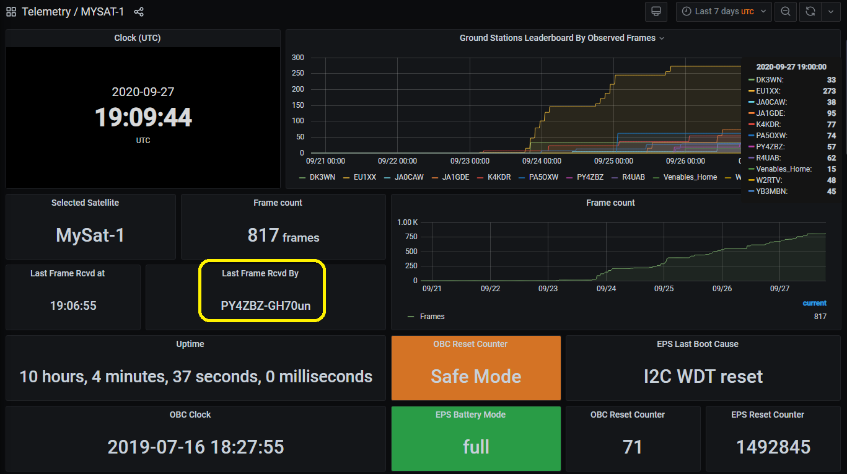847x474 pixels.
Task: Open the Selected Satellite panel title
Action: click(85, 203)
